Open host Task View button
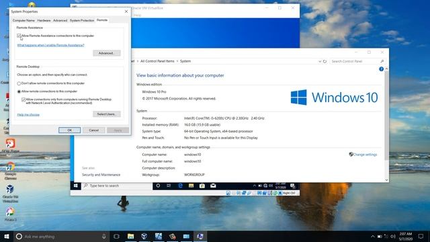Screen dimensions: 430x242 (116, 237)
